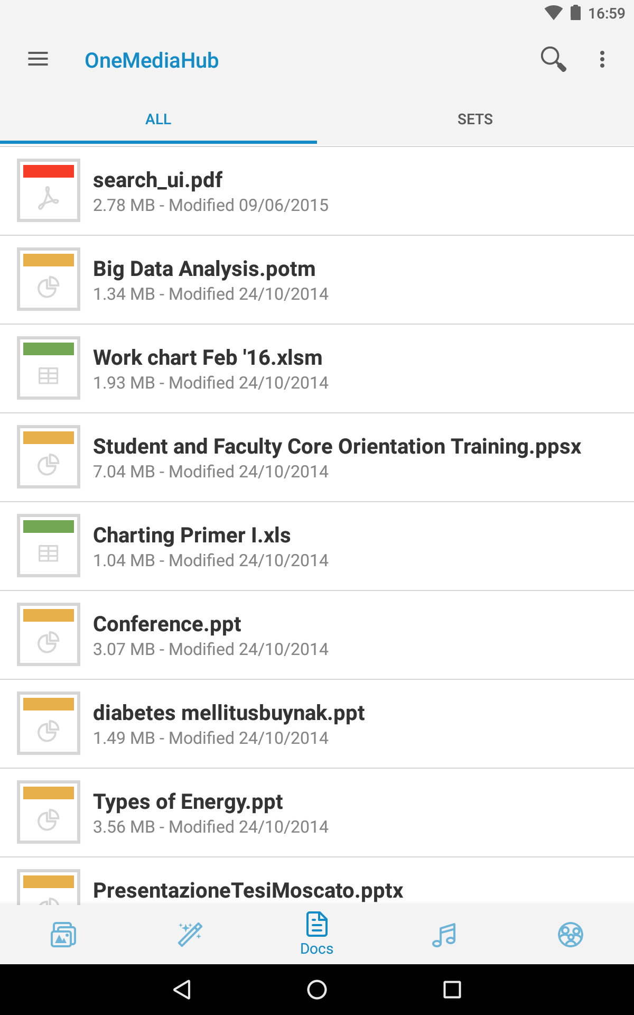Open Conference.ppt presentation
Screen dimensions: 634x1015
[317, 635]
